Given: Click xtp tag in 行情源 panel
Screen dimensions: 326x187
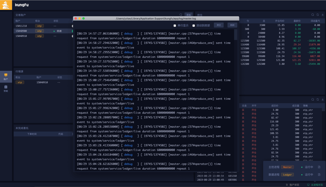Looking at the screenshot, I should pyautogui.click(x=20, y=82).
